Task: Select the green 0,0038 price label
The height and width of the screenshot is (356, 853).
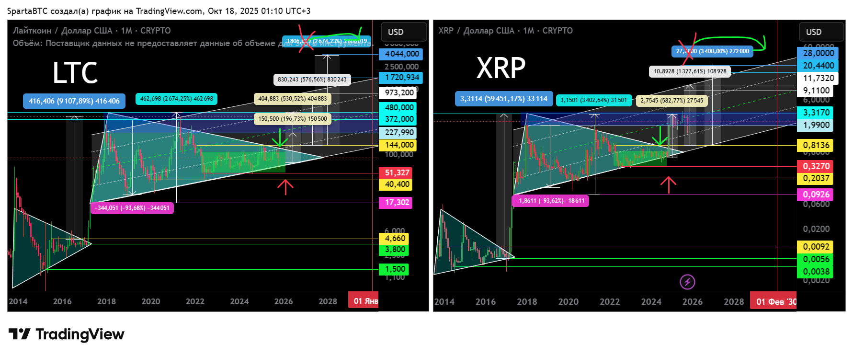Action: [815, 272]
